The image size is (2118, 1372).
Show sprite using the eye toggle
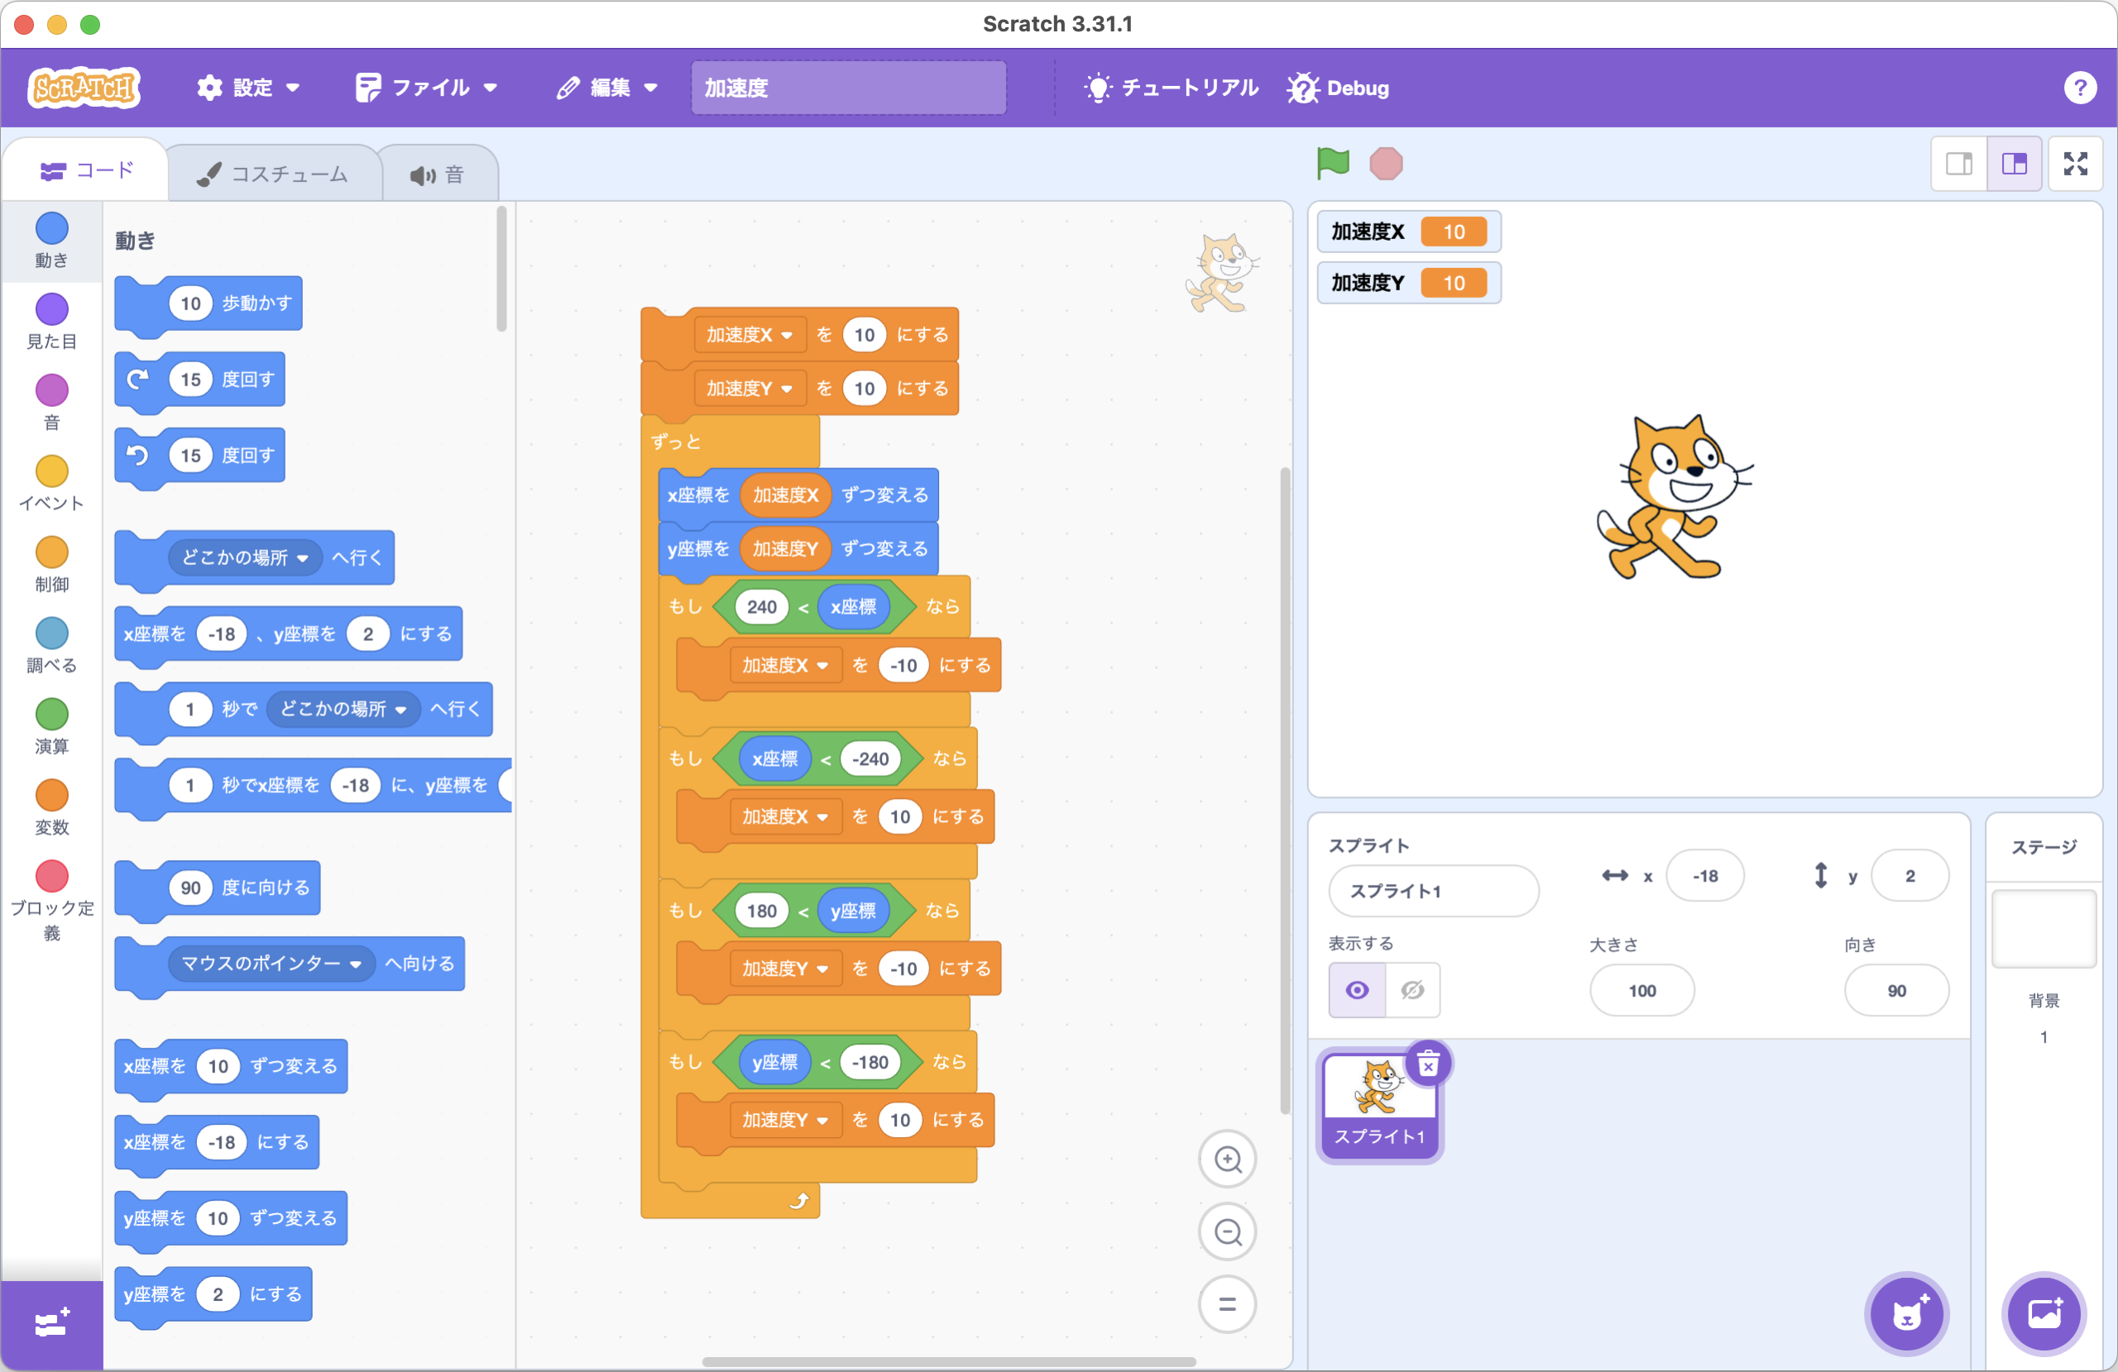(x=1356, y=990)
